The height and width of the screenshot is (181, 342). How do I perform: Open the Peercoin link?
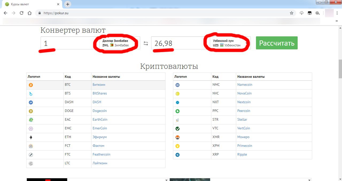tap(244, 111)
